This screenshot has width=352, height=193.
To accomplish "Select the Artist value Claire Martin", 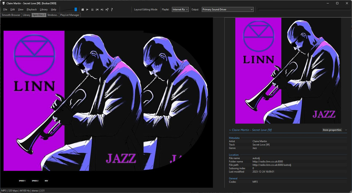I will [260, 141].
